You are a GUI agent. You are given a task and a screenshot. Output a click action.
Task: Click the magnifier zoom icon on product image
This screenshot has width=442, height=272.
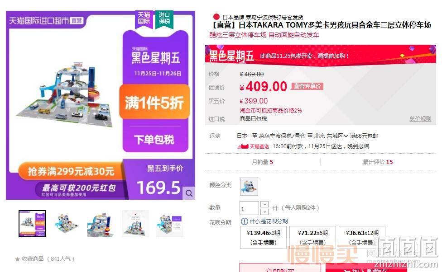[189, 193]
